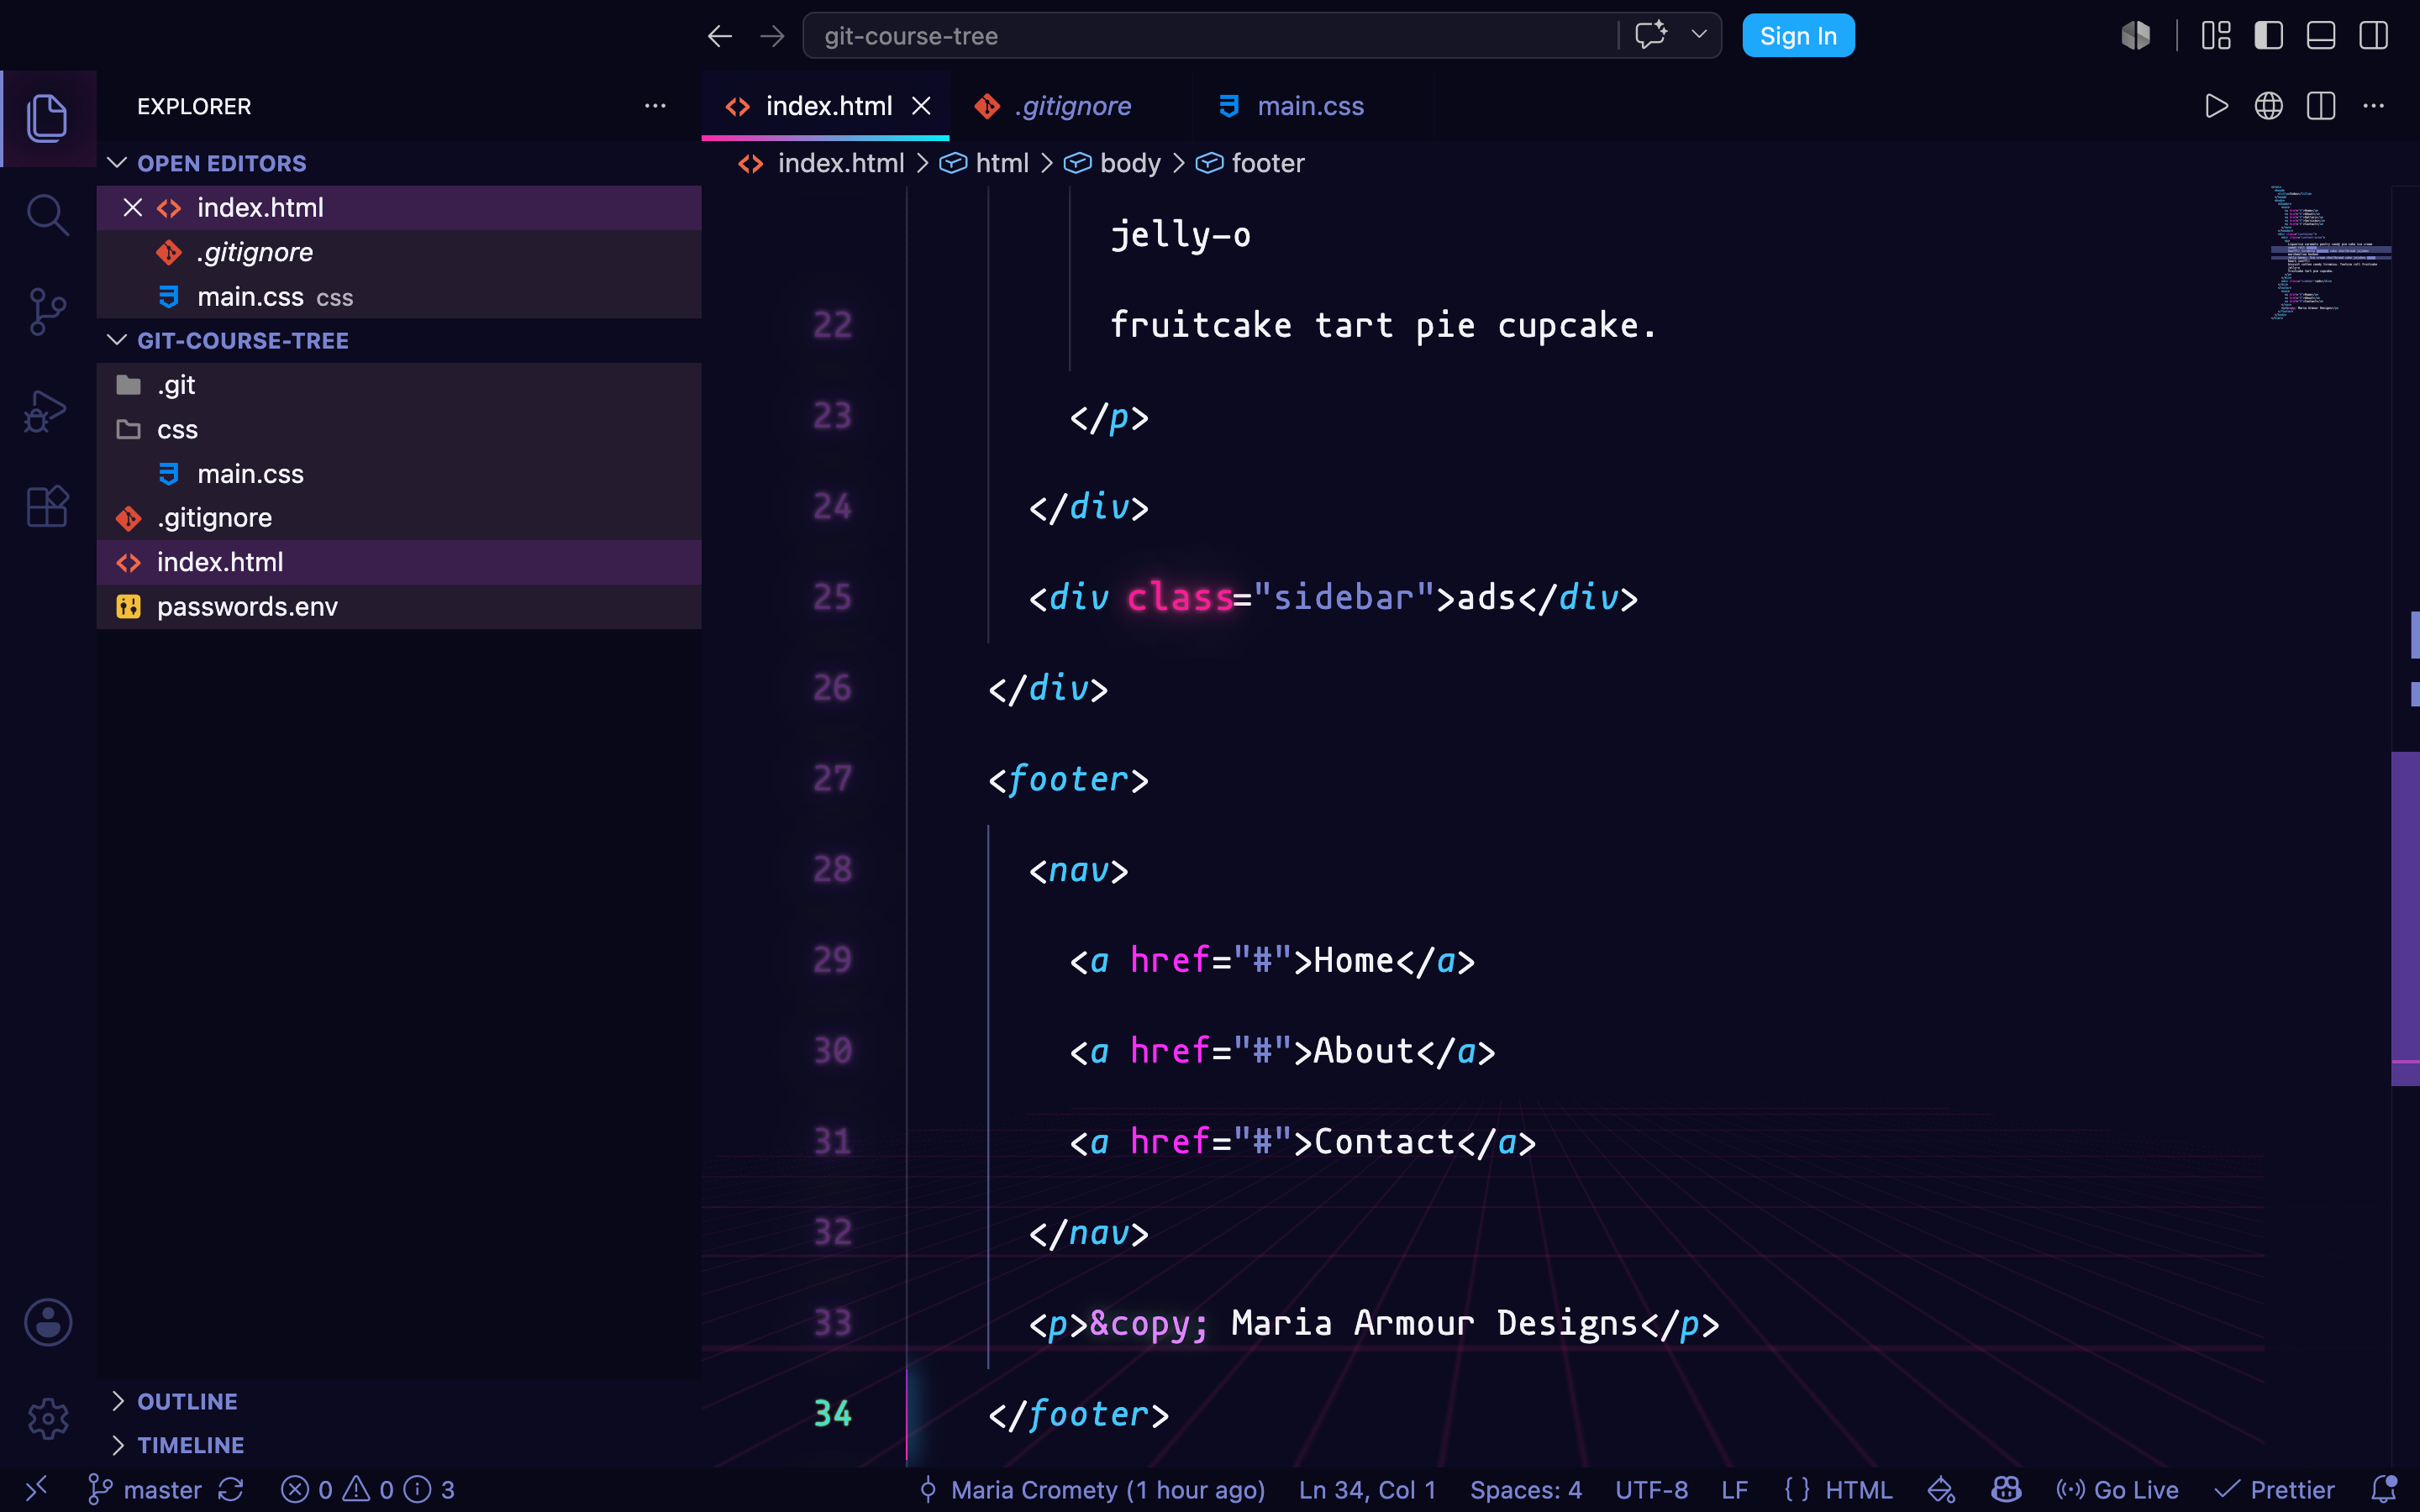Open the Extensions view

tap(47, 506)
